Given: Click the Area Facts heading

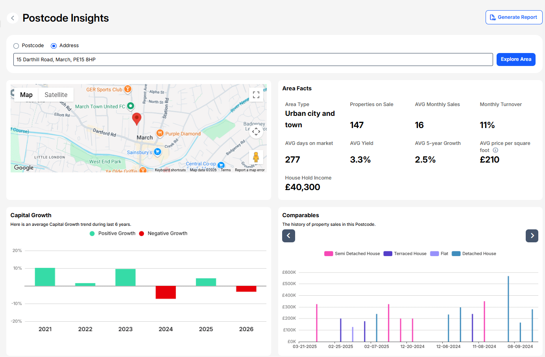Looking at the screenshot, I should (x=297, y=88).
